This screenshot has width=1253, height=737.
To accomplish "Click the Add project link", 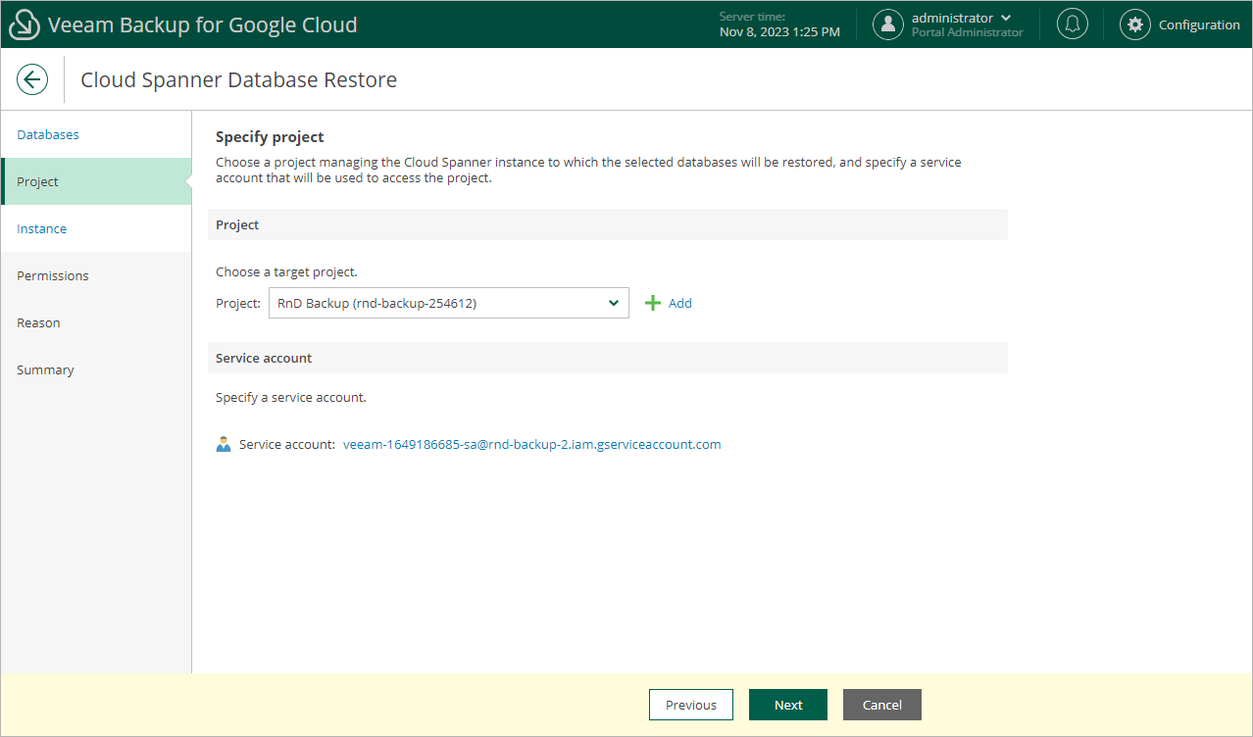I will (680, 303).
